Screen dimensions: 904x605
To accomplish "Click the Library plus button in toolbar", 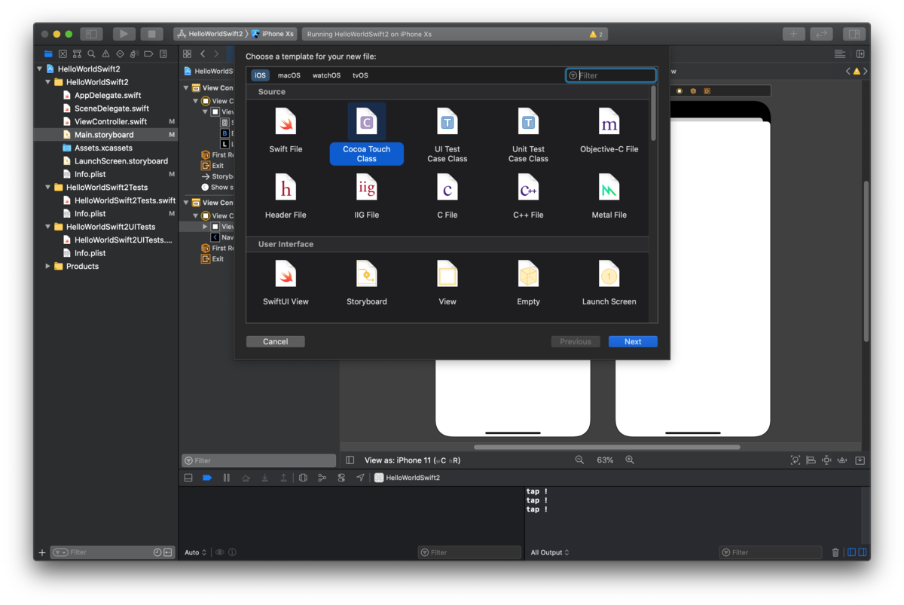I will (x=793, y=34).
